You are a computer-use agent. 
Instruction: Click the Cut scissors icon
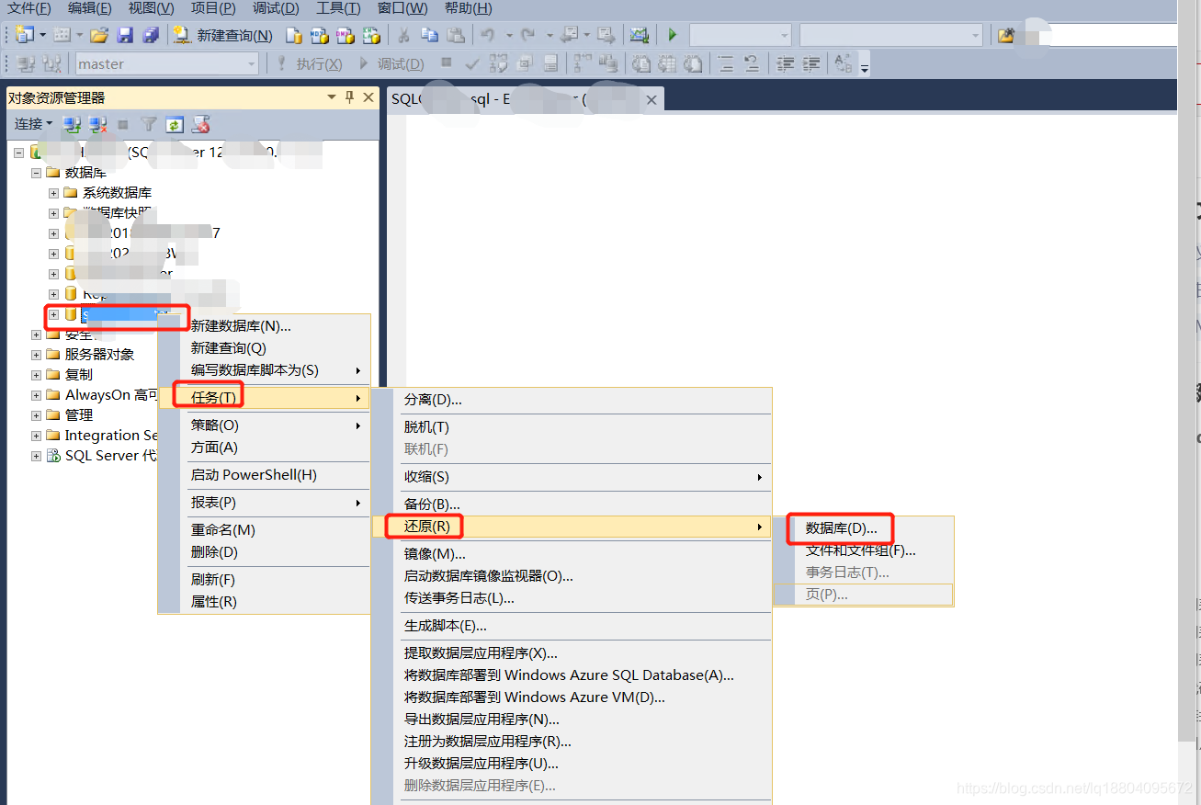pyautogui.click(x=403, y=35)
